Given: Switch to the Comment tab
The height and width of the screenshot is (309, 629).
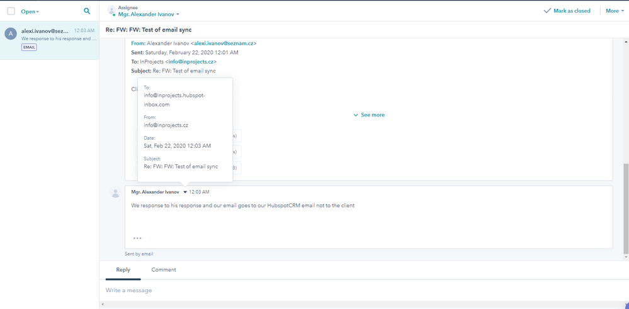Looking at the screenshot, I should point(164,270).
